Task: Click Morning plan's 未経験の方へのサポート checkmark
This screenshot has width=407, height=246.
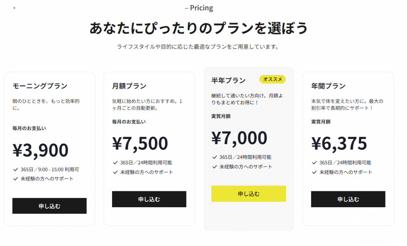Action: pyautogui.click(x=16, y=179)
